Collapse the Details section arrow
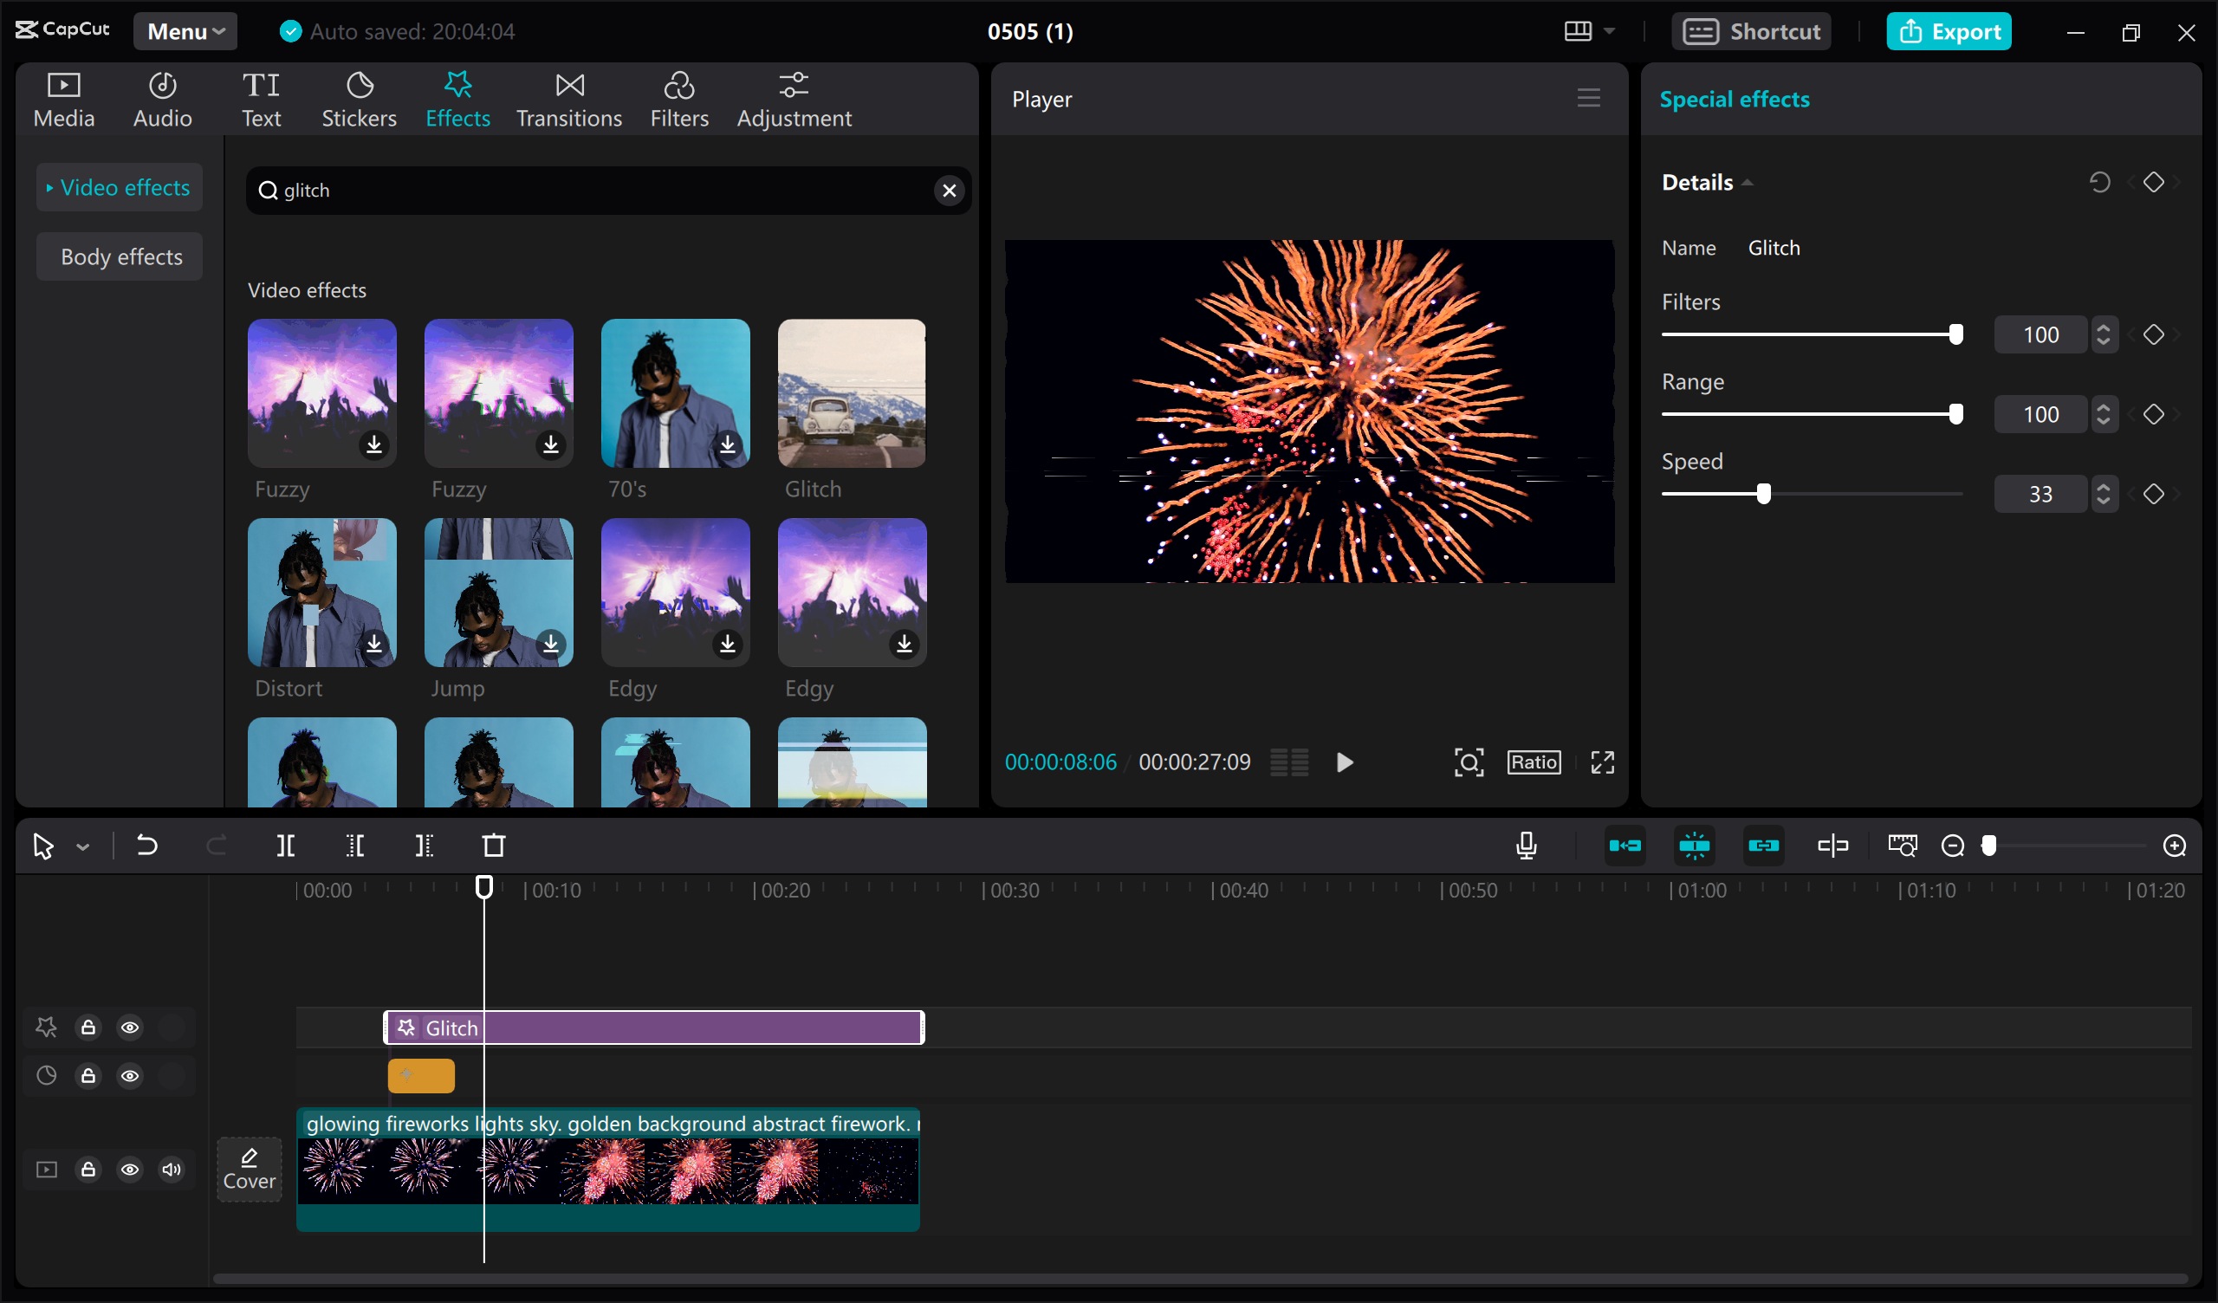This screenshot has height=1303, width=2218. pos(1748,183)
